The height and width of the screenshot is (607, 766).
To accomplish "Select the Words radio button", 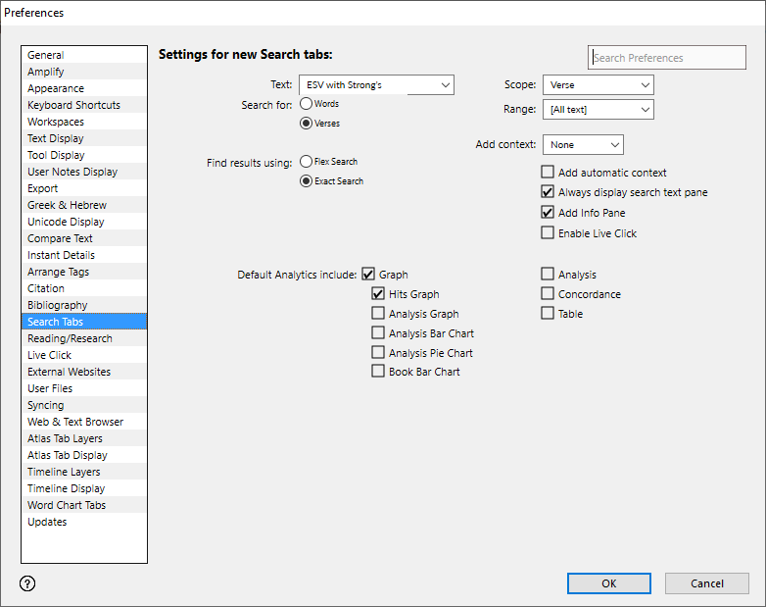I will [x=307, y=103].
